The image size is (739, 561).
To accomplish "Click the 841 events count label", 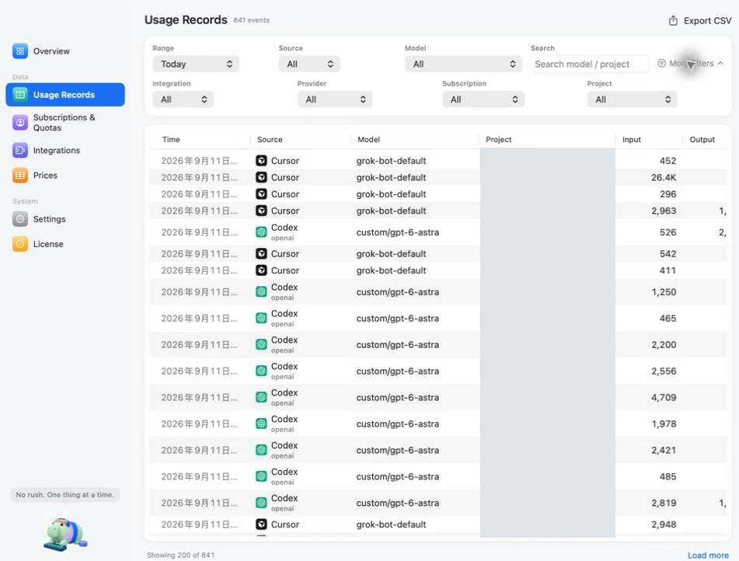I will click(x=251, y=20).
